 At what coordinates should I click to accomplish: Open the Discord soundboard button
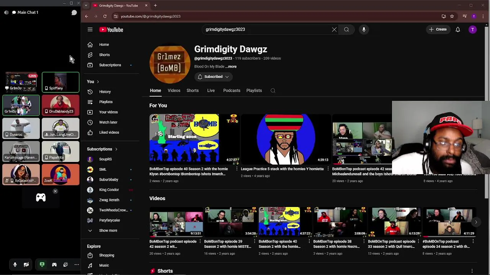click(65, 264)
